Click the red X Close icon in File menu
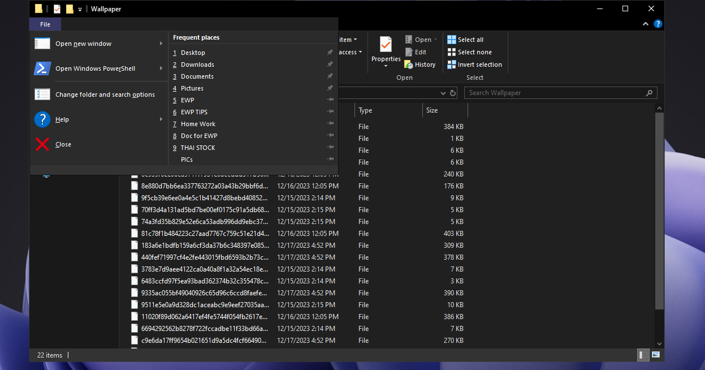Image resolution: width=705 pixels, height=370 pixels. [x=42, y=144]
